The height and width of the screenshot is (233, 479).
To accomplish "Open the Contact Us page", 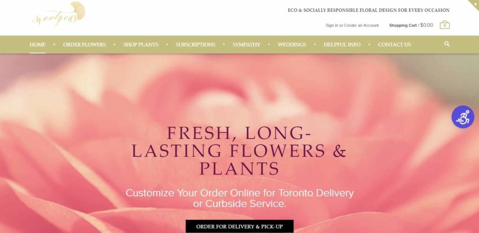I will coord(394,44).
